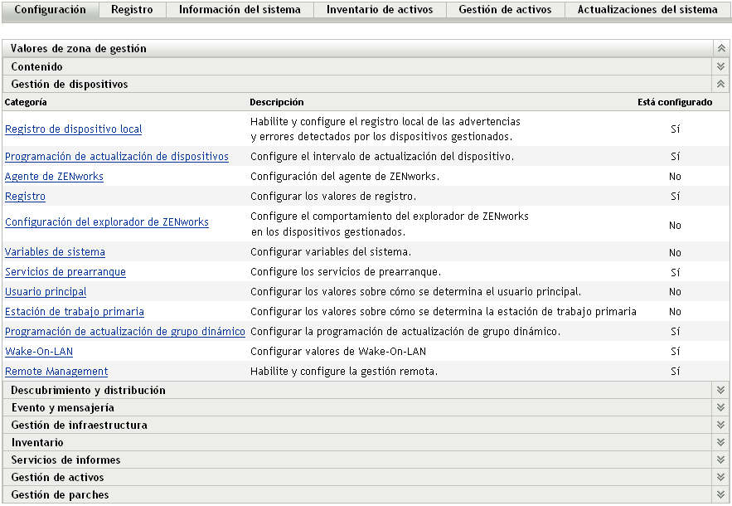Viewport: 732px width, 506px height.
Task: Expand the Evento y mensajería section
Action: coord(720,407)
